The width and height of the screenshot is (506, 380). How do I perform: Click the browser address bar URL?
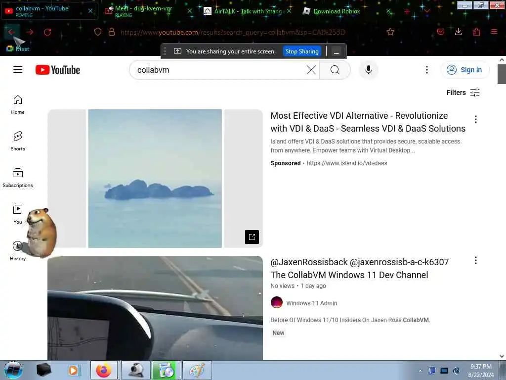click(x=233, y=32)
